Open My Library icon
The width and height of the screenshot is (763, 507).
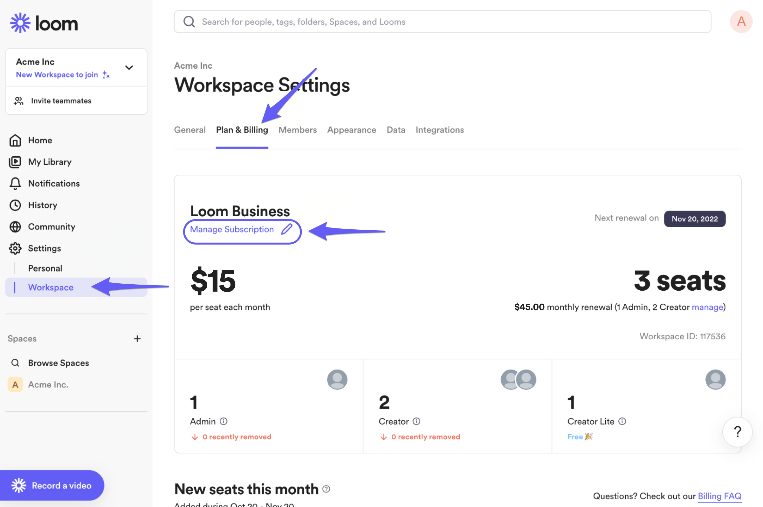coord(15,162)
